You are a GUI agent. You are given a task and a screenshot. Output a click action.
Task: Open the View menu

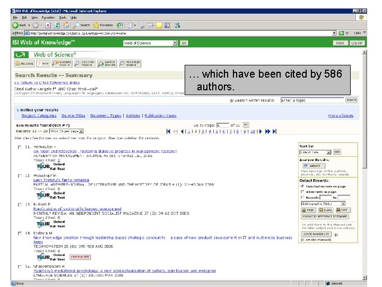click(34, 18)
